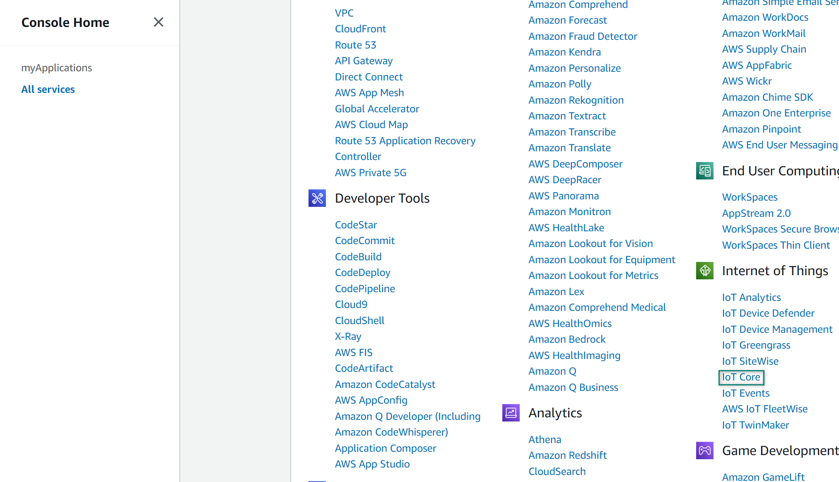The image size is (839, 482).
Task: Close the Console Home side panel
Action: [158, 22]
